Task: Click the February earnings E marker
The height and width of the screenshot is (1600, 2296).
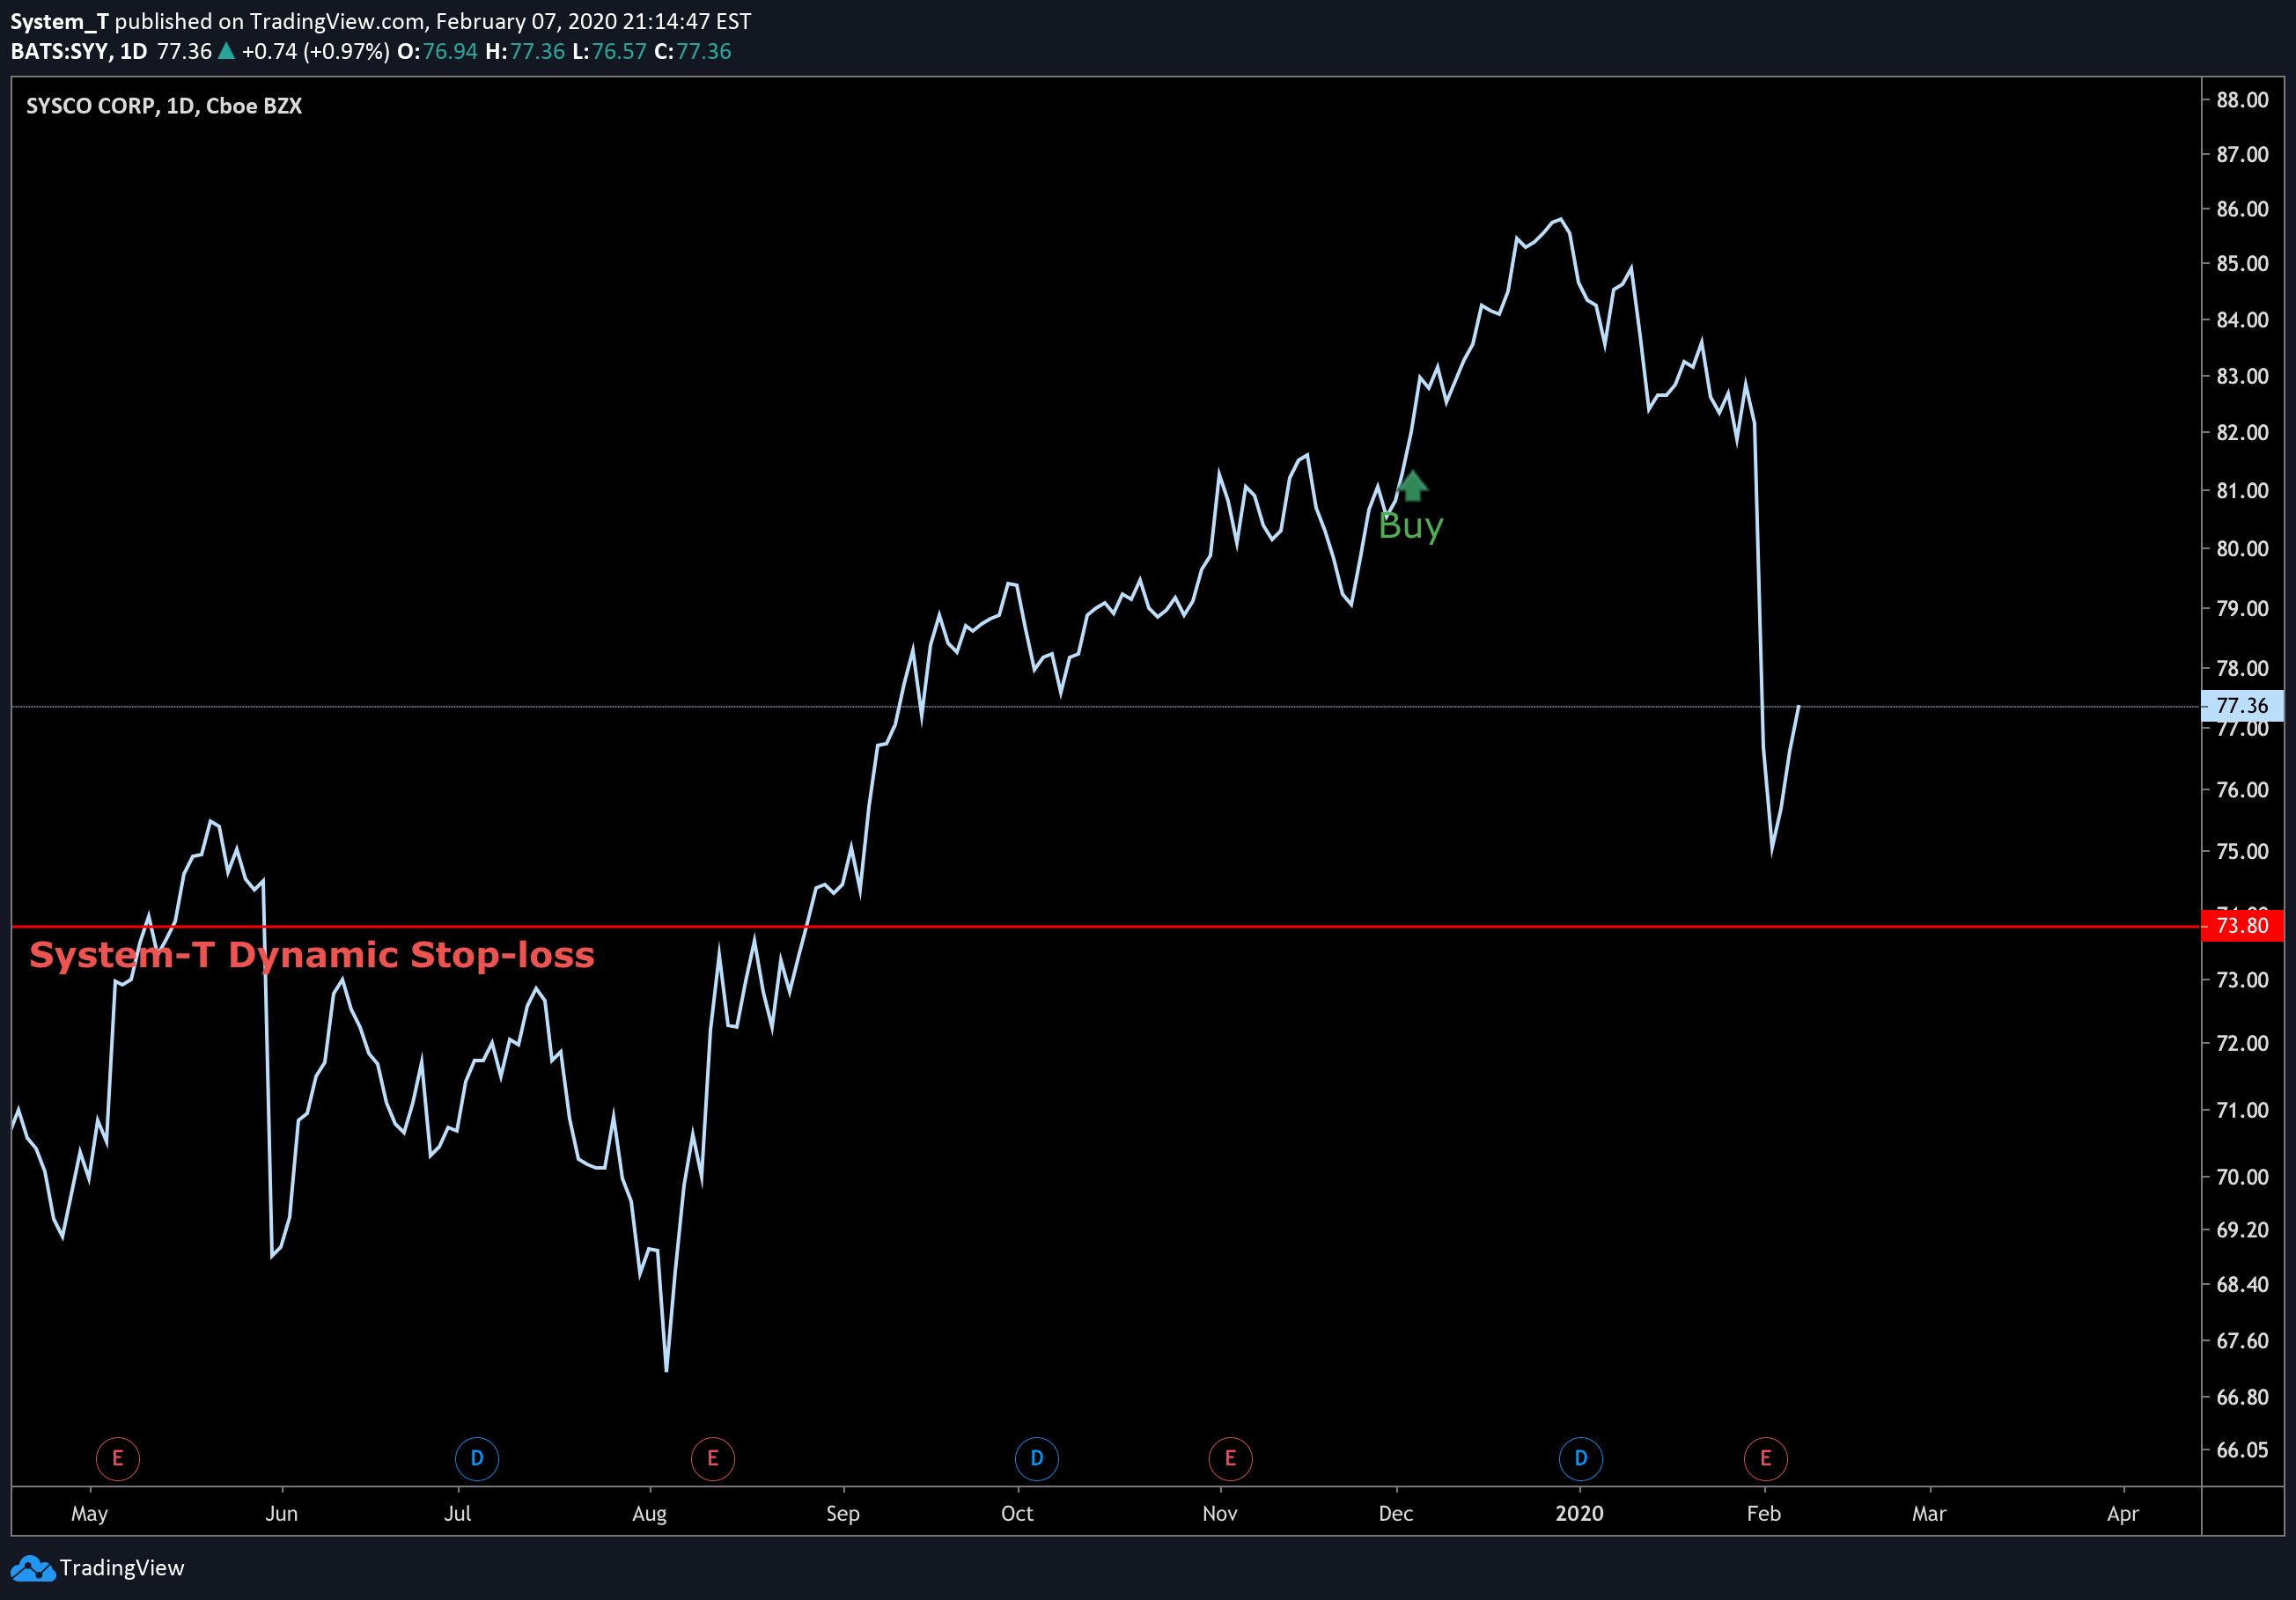Action: point(1766,1458)
